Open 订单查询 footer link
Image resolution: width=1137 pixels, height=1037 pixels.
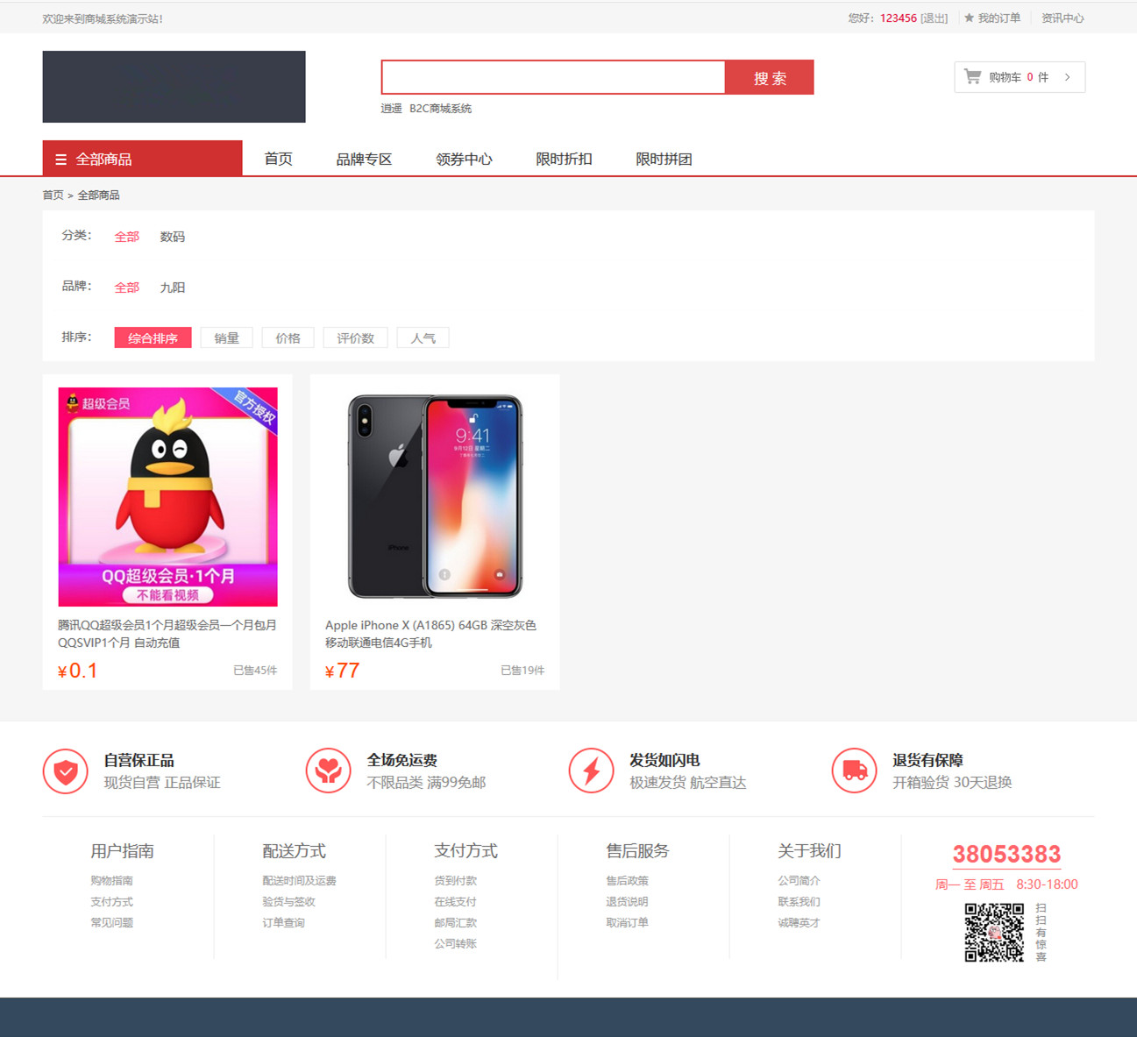[283, 923]
